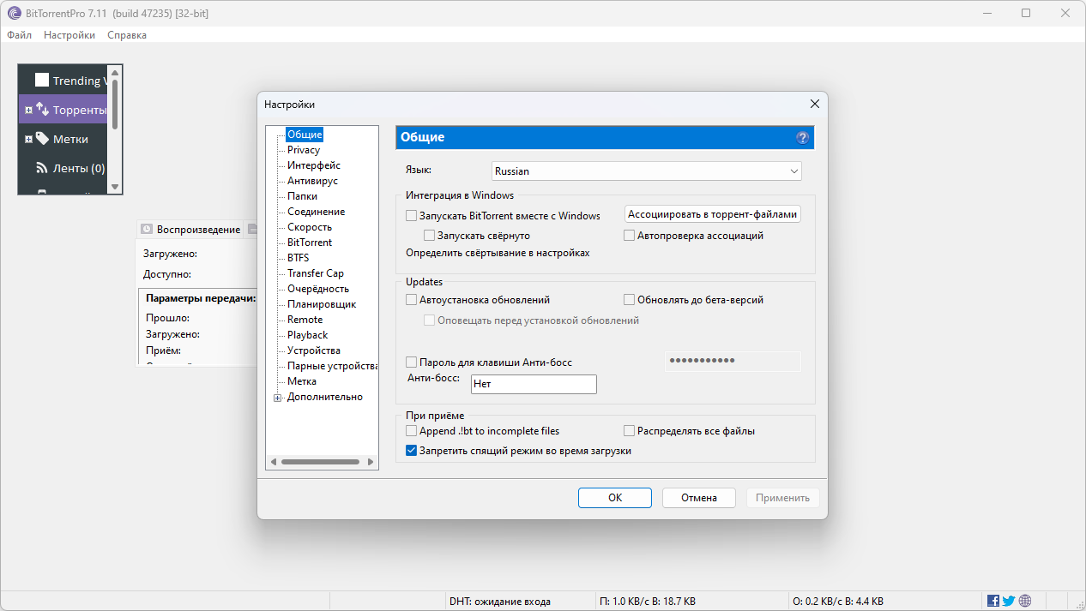Viewport: 1086px width, 611px height.
Task: Click the Trending white square icon
Action: tap(42, 80)
